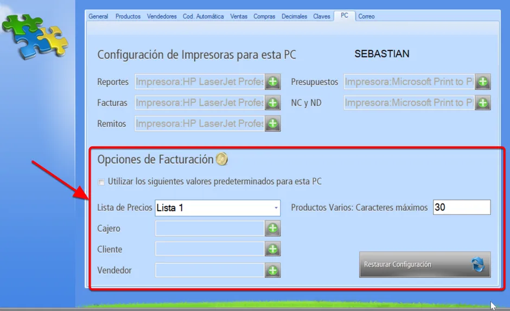Click the NC y ND printer field
The image size is (510, 311).
click(409, 103)
